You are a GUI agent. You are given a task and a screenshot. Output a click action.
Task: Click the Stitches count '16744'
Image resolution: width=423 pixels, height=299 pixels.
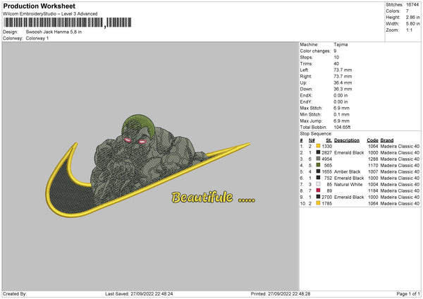point(412,5)
